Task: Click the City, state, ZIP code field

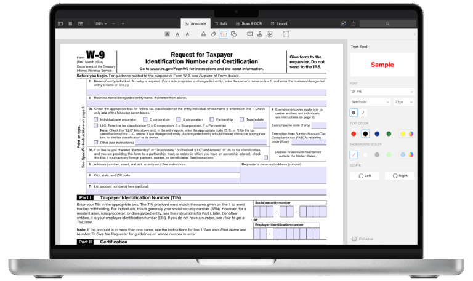Action: 163,180
